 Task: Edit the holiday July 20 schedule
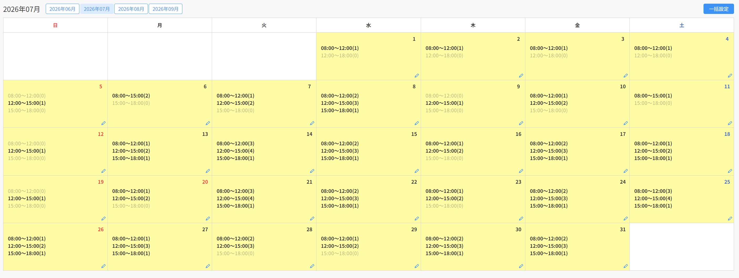click(x=208, y=219)
